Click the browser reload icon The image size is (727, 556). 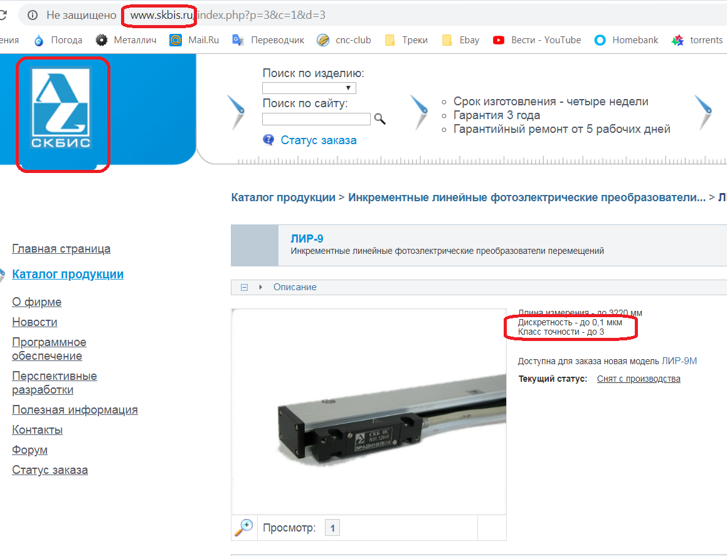coord(3,15)
